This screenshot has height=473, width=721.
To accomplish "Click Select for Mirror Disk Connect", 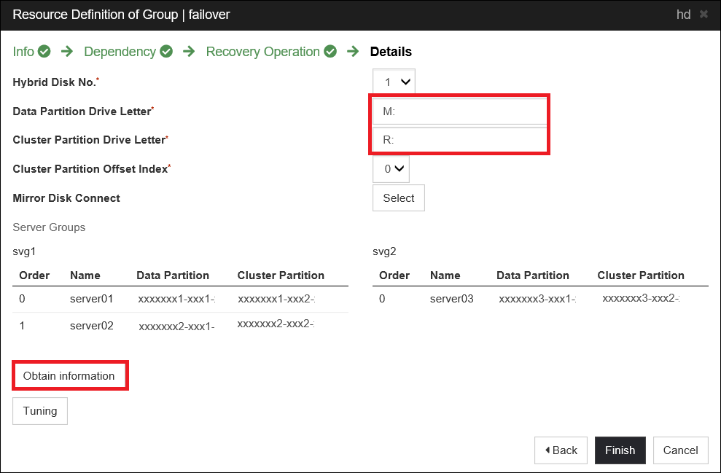I will (x=398, y=198).
